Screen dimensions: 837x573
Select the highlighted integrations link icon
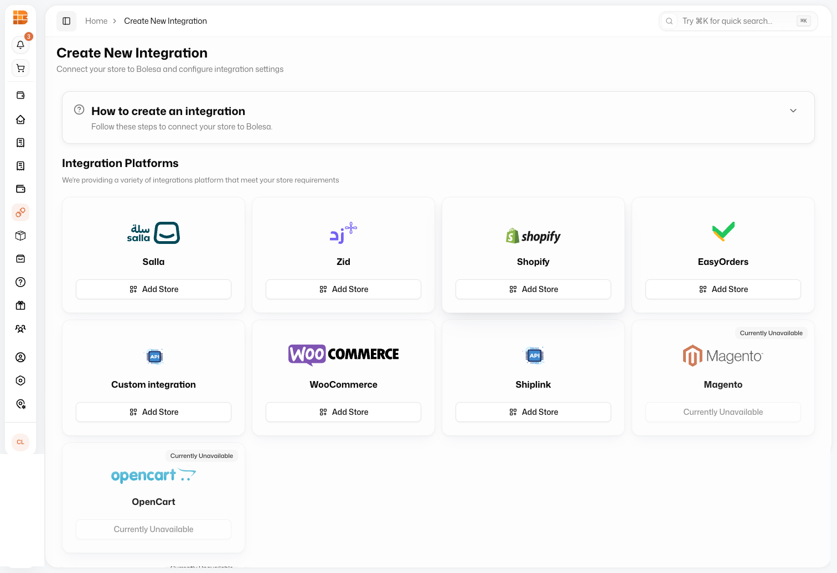20,212
